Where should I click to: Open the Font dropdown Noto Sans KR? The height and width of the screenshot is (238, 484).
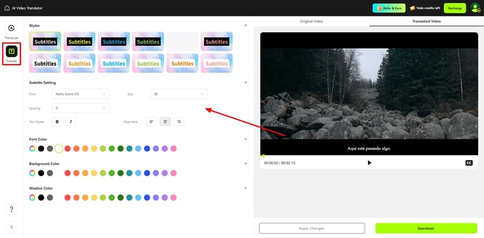pos(80,94)
